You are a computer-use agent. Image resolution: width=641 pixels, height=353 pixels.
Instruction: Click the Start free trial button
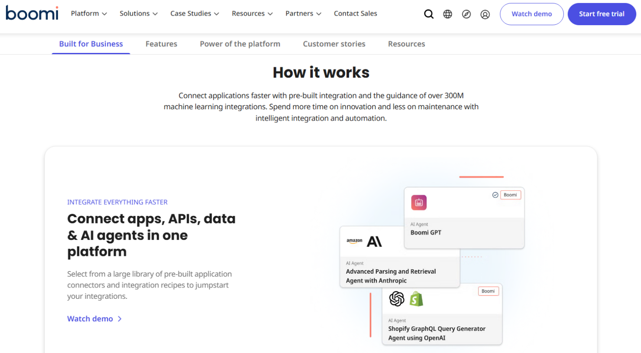[602, 13]
